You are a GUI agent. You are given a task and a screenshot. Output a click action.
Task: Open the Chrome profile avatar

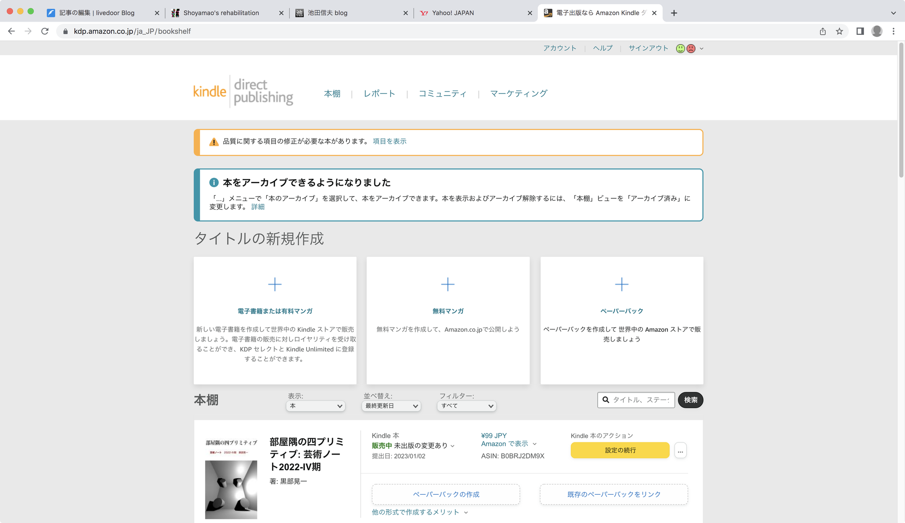click(x=877, y=31)
